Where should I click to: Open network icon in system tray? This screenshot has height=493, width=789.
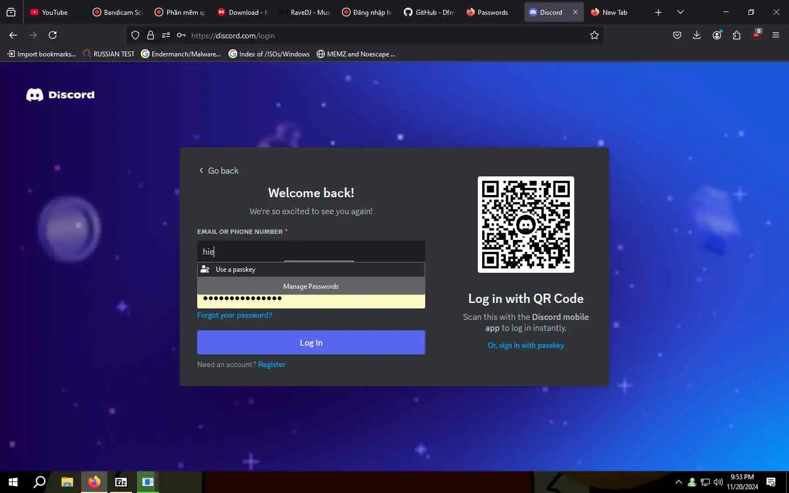(705, 482)
